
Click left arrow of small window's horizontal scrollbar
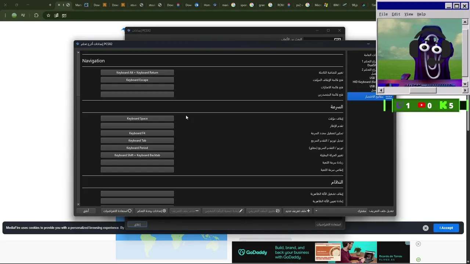coord(381,90)
